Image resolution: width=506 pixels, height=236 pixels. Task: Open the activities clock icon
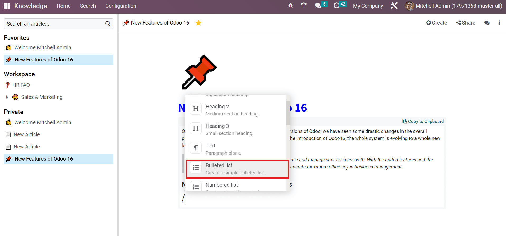336,6
